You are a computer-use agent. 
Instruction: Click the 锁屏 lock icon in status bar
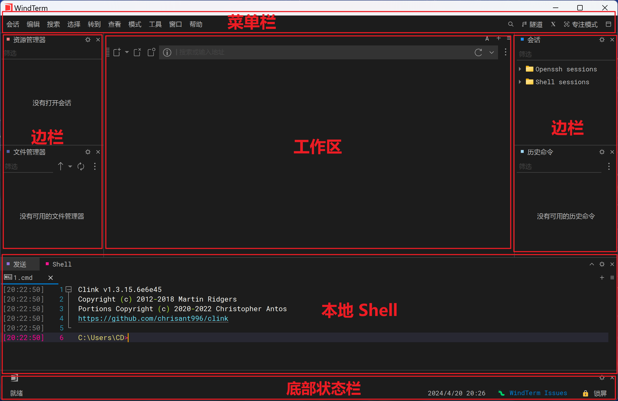point(585,393)
